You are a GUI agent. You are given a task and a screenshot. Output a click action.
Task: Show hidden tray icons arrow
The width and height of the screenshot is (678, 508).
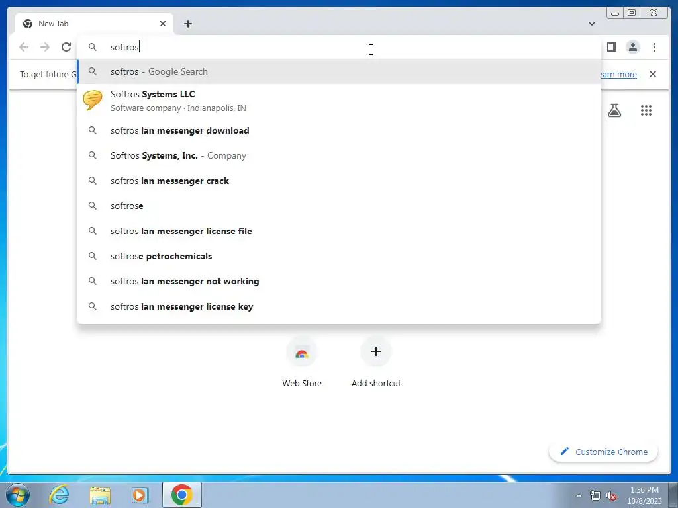point(579,495)
